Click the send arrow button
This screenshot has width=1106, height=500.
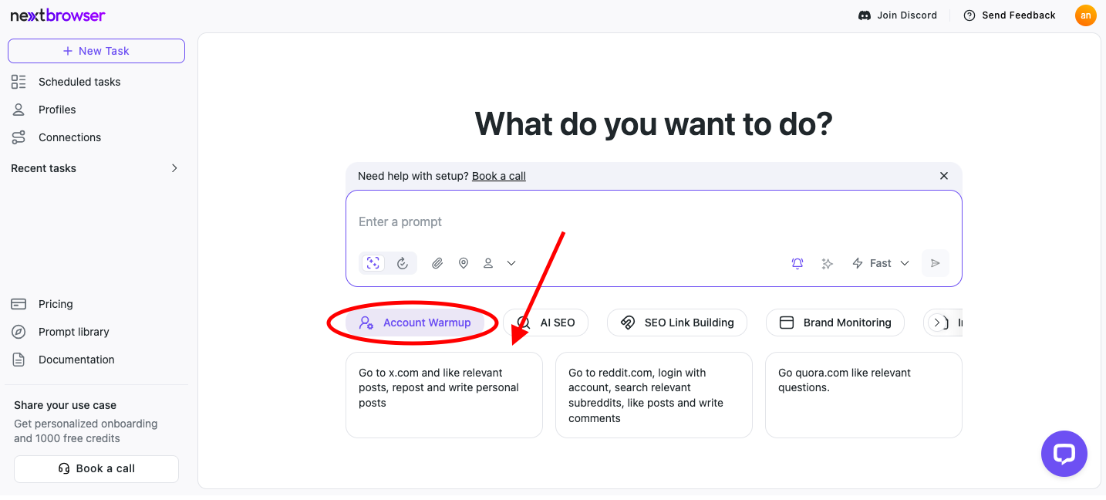point(936,263)
